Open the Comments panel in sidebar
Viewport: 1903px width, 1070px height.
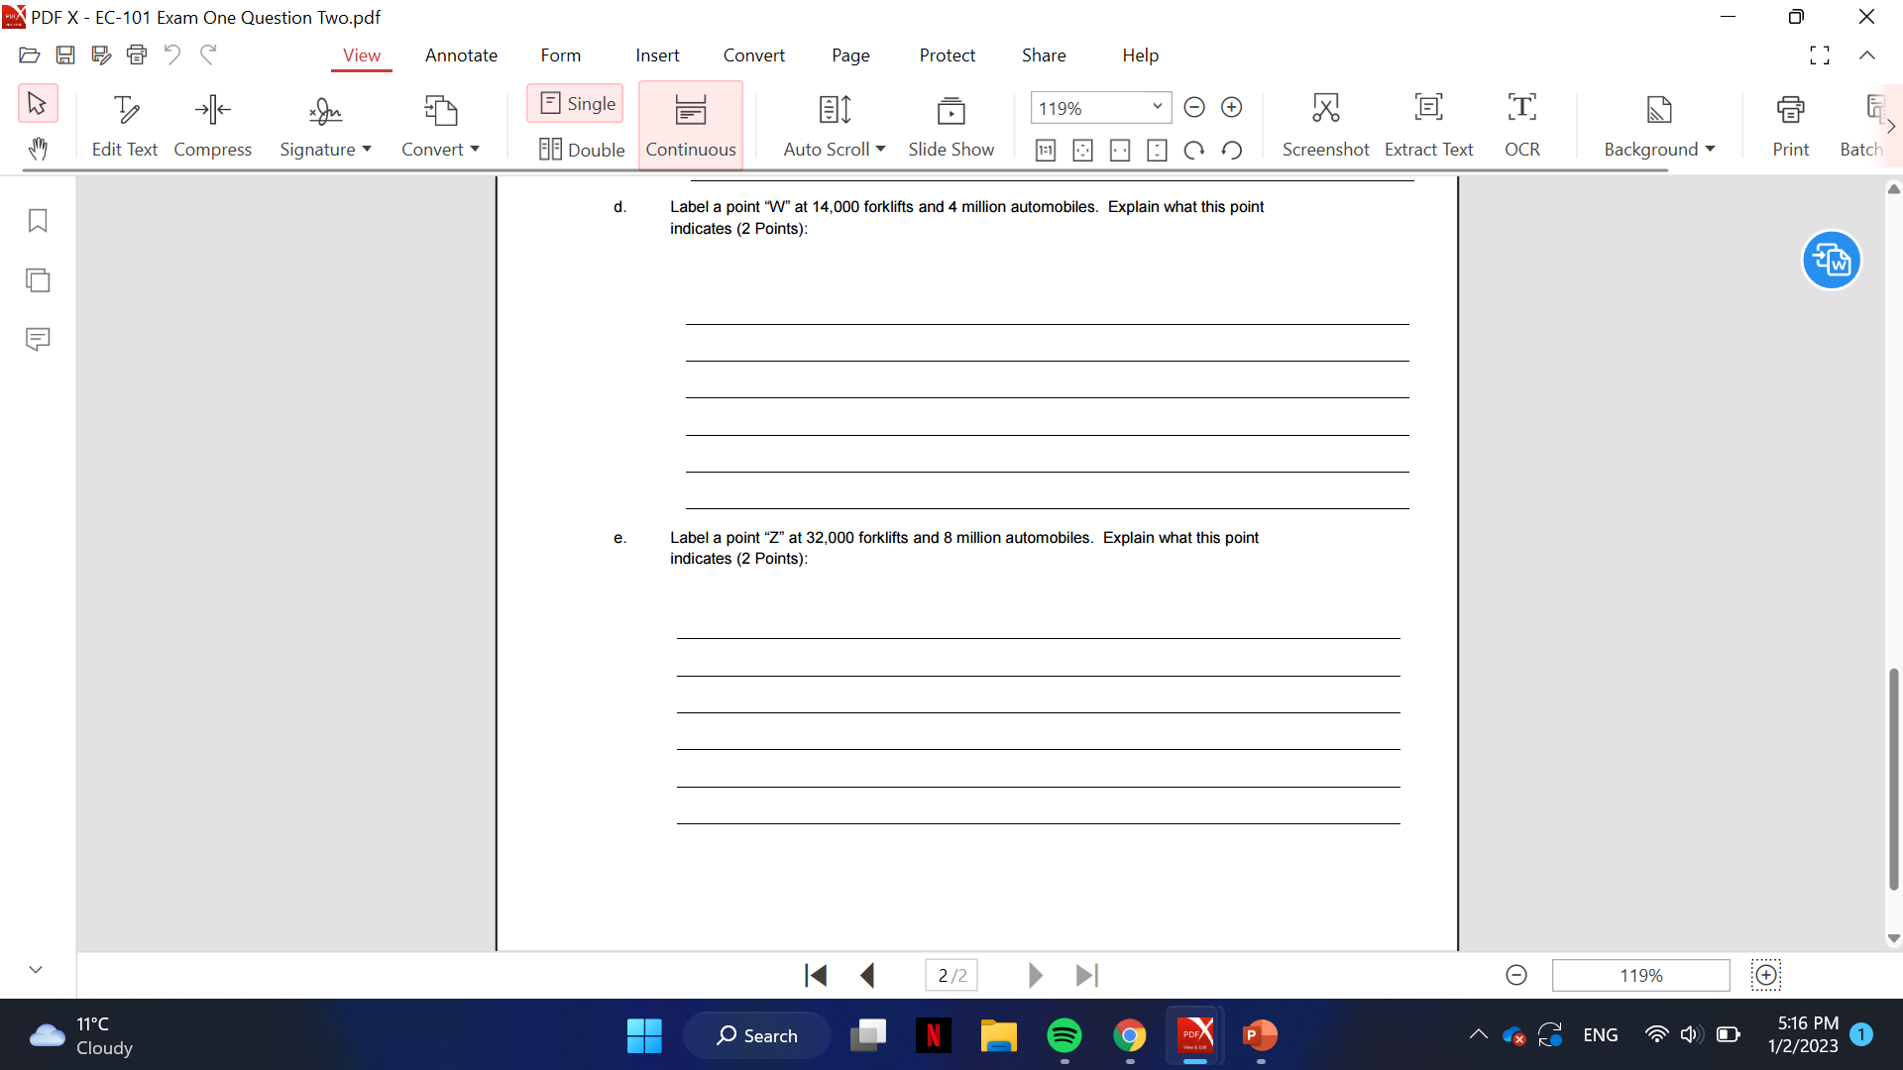(x=38, y=339)
